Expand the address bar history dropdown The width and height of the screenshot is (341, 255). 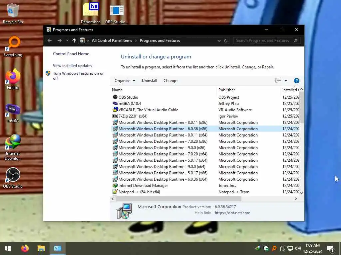(x=219, y=41)
